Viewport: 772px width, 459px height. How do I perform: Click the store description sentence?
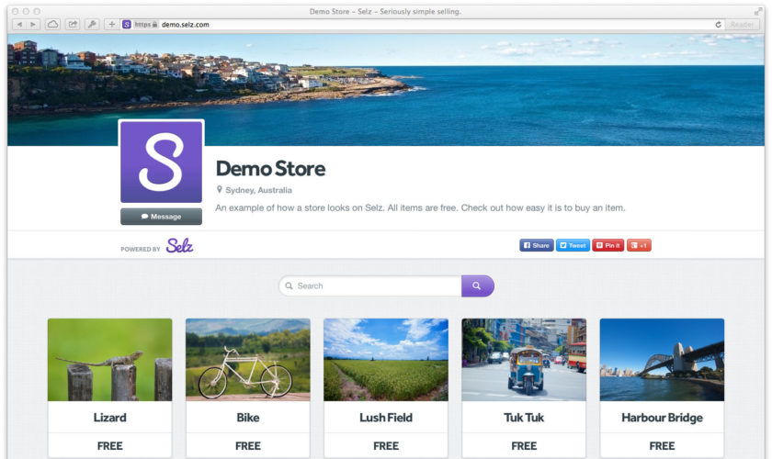pos(420,207)
